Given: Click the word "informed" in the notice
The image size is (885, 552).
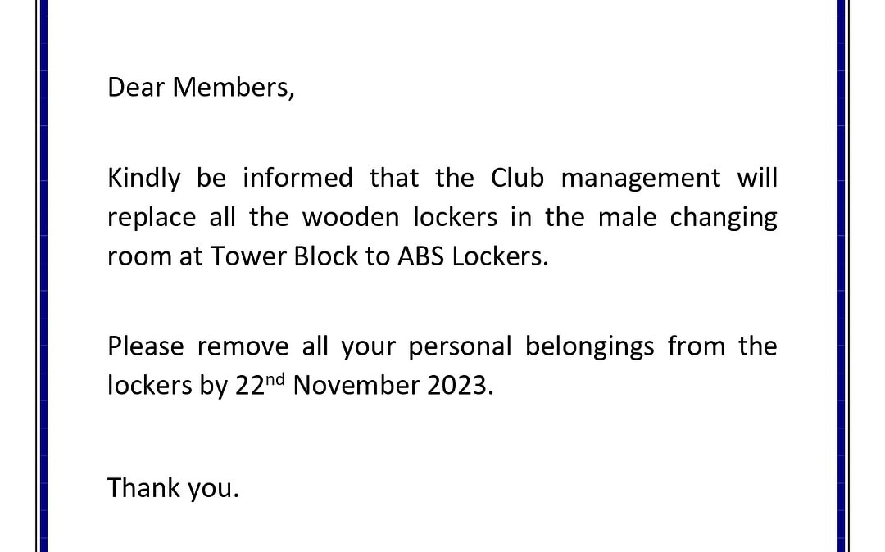Looking at the screenshot, I should click(297, 178).
